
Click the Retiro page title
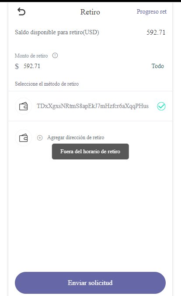click(x=90, y=12)
